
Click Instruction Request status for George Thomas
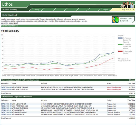(114, 88)
